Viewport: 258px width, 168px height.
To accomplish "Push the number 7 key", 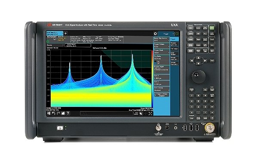I will (191, 96).
